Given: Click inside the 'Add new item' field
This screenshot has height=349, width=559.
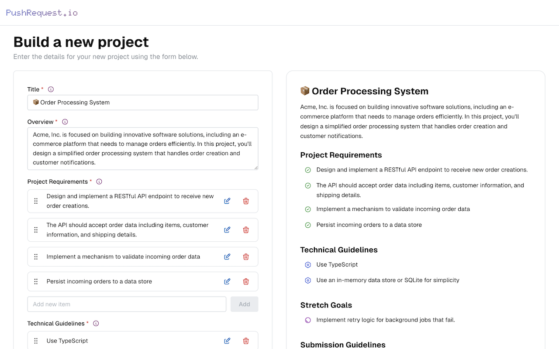Looking at the screenshot, I should 127,304.
